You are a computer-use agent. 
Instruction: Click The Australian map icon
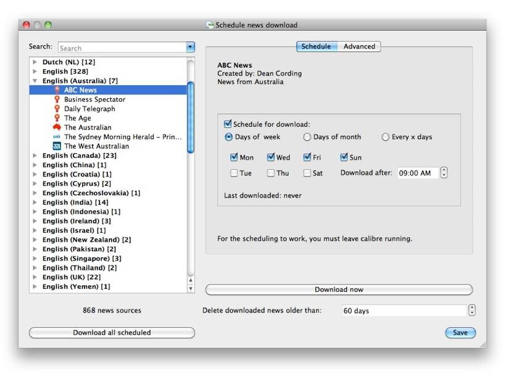[57, 127]
